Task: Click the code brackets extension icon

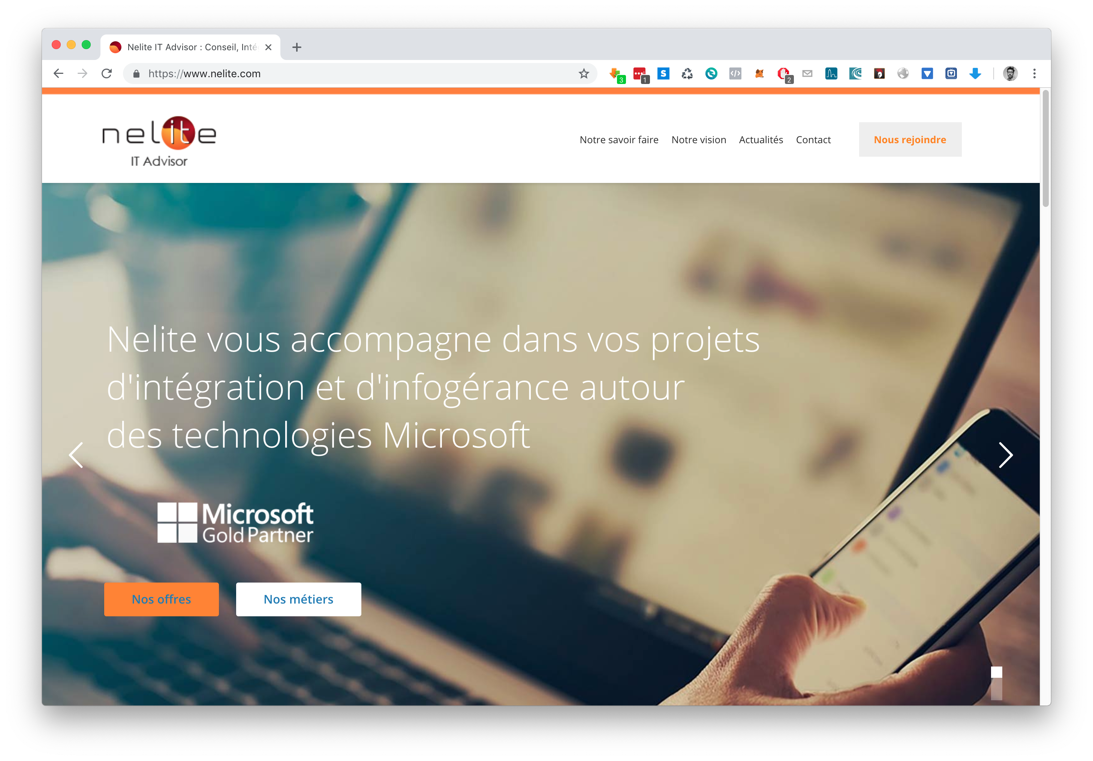Action: 735,73
